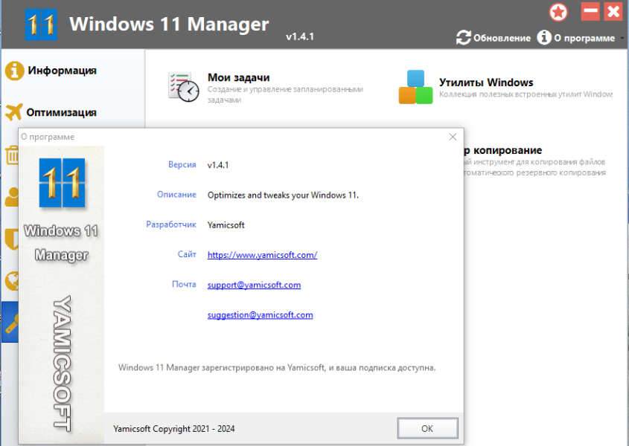The image size is (629, 446).
Task: Click the Версия label
Action: tap(182, 165)
